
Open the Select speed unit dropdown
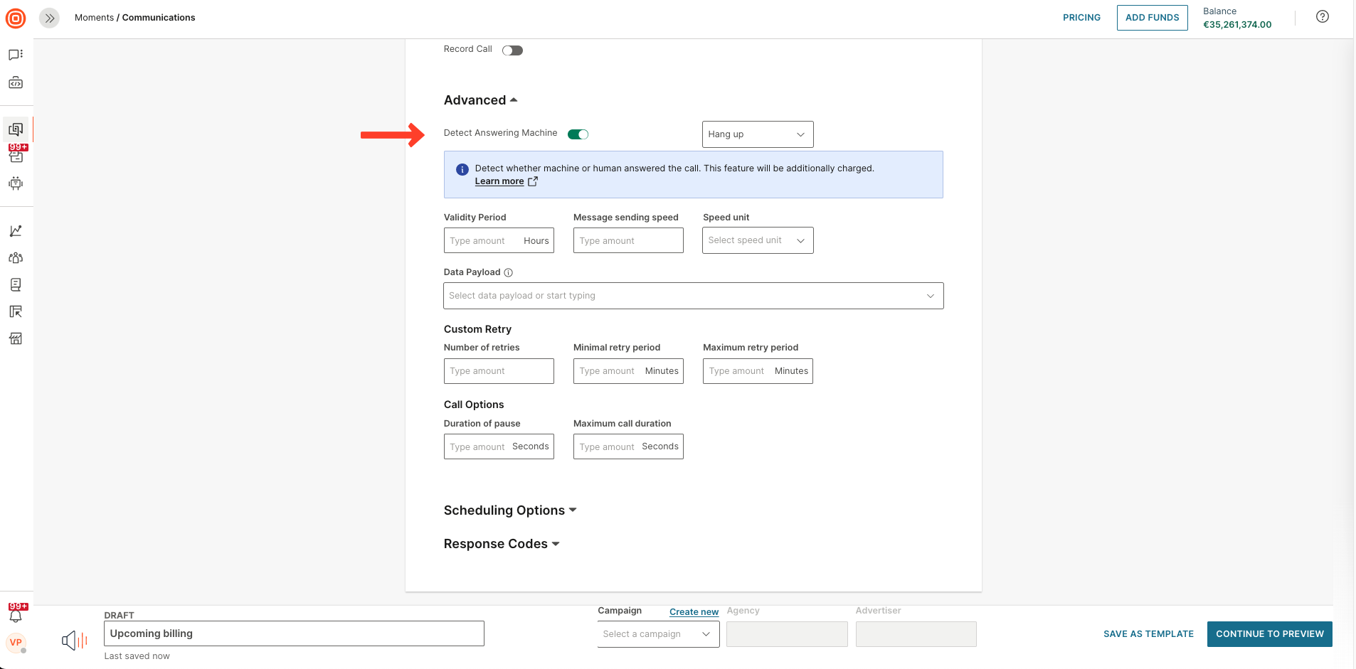coord(757,240)
